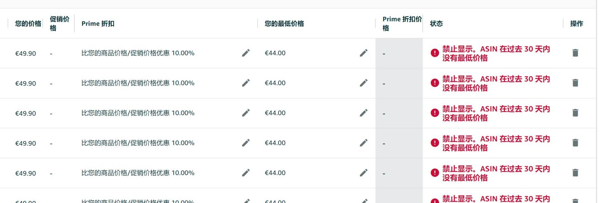
Task: Click third row red warning status icon
Action: click(x=435, y=113)
